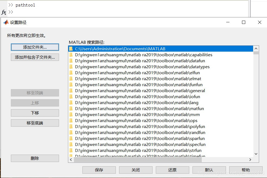This screenshot has height=178, width=267.
Task: Select the toolbox\matlab\randfun path
Action: click(161, 132)
